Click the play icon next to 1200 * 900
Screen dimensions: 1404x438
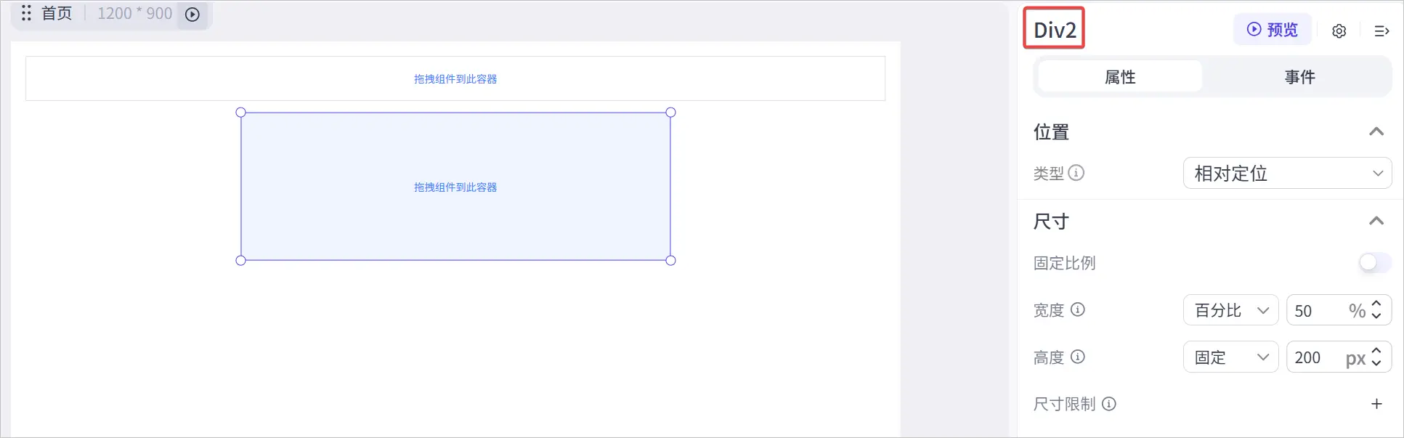192,15
